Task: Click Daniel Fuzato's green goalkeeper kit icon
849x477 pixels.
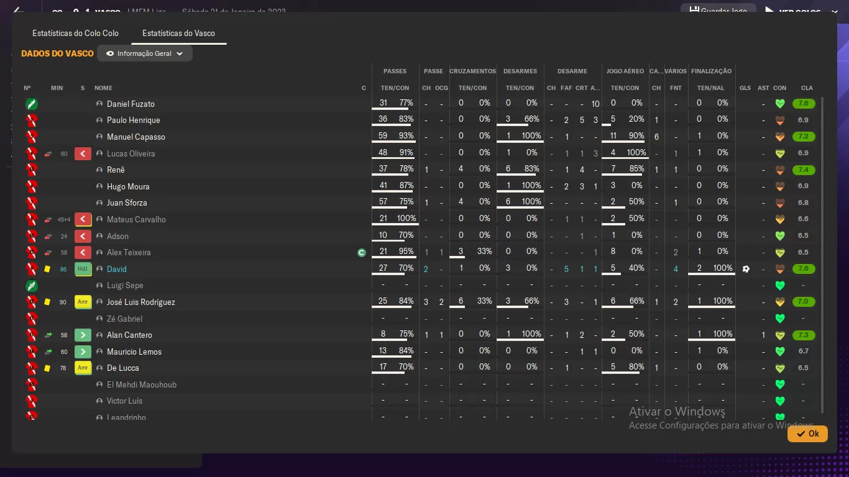Action: [x=32, y=104]
